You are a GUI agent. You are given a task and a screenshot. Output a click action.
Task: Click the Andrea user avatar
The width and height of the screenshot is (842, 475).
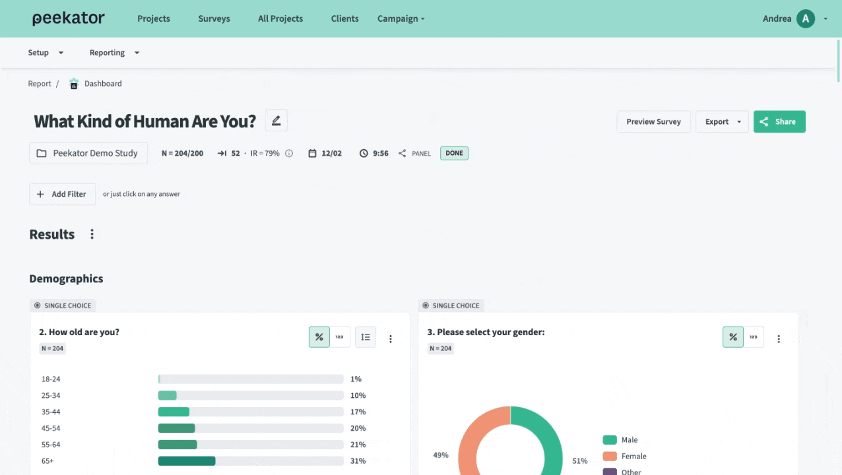(x=805, y=18)
